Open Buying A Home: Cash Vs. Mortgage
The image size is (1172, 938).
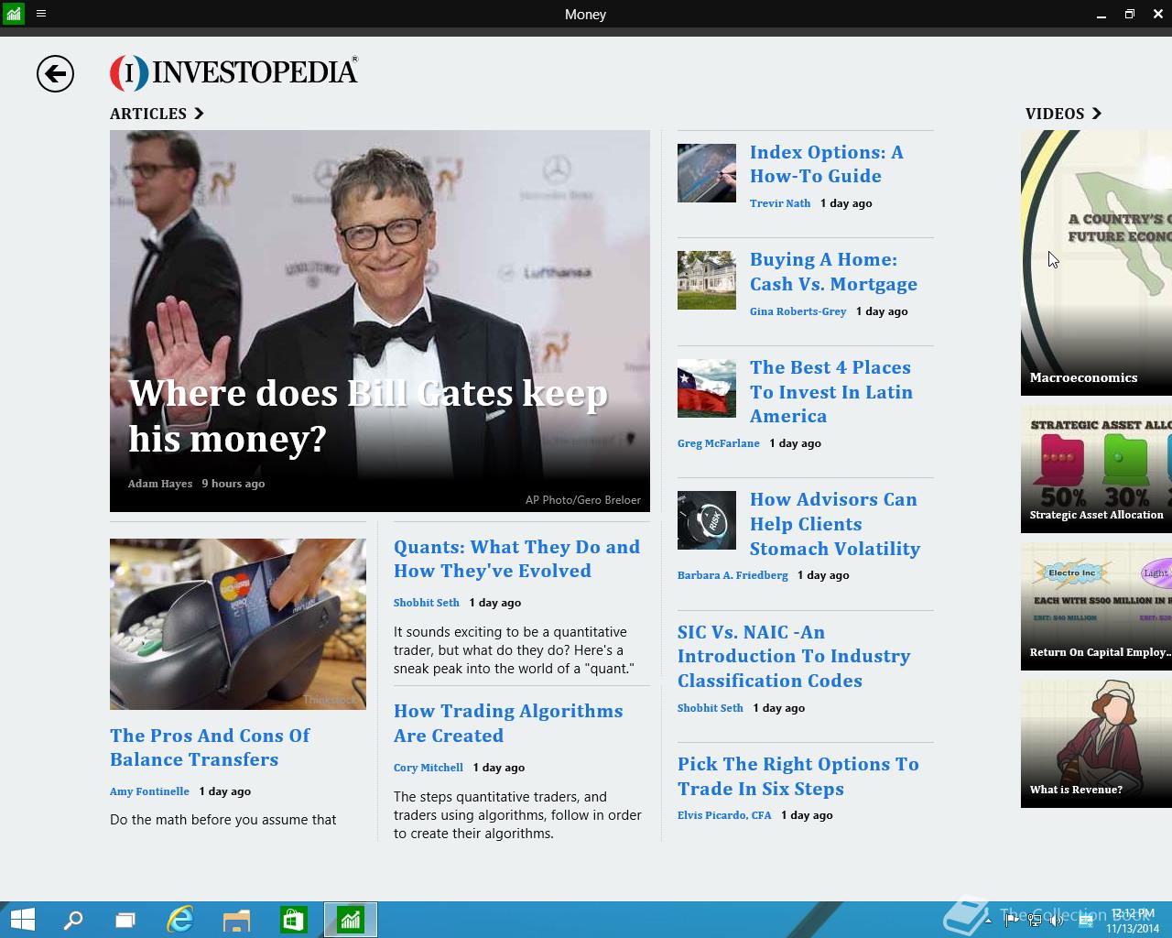833,272
